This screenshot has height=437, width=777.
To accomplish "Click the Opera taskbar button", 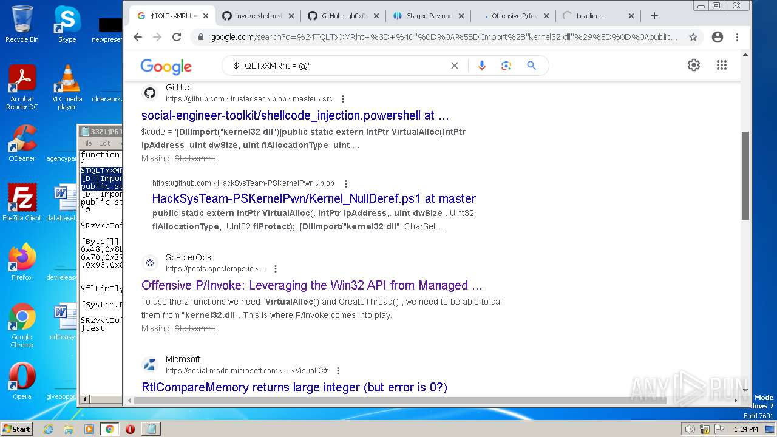I will tap(130, 429).
